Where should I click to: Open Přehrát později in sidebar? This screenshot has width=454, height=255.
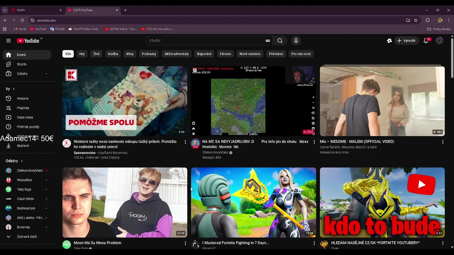click(27, 127)
